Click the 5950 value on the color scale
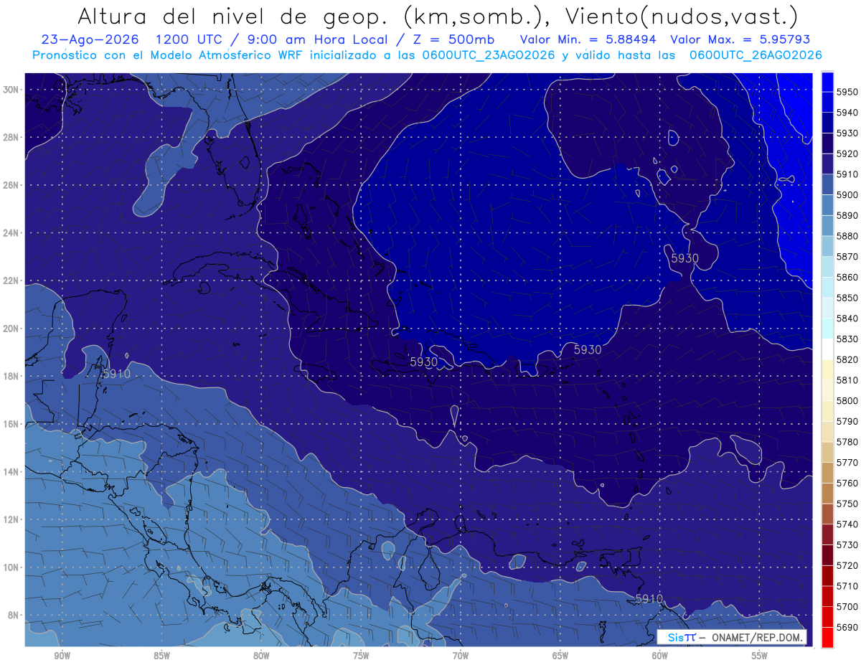 [x=847, y=92]
